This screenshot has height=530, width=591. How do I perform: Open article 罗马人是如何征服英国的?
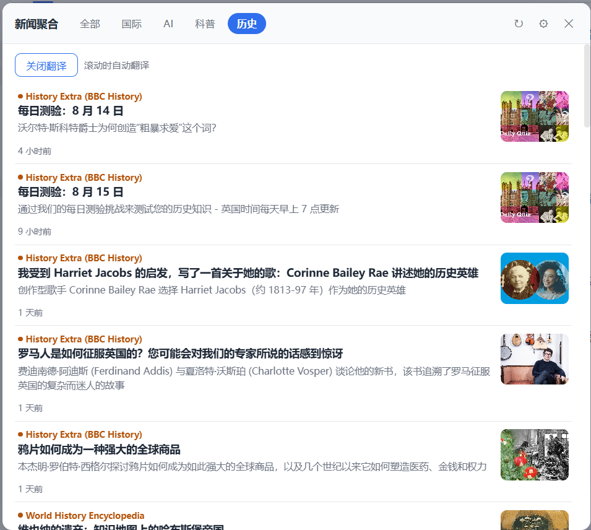coord(180,354)
